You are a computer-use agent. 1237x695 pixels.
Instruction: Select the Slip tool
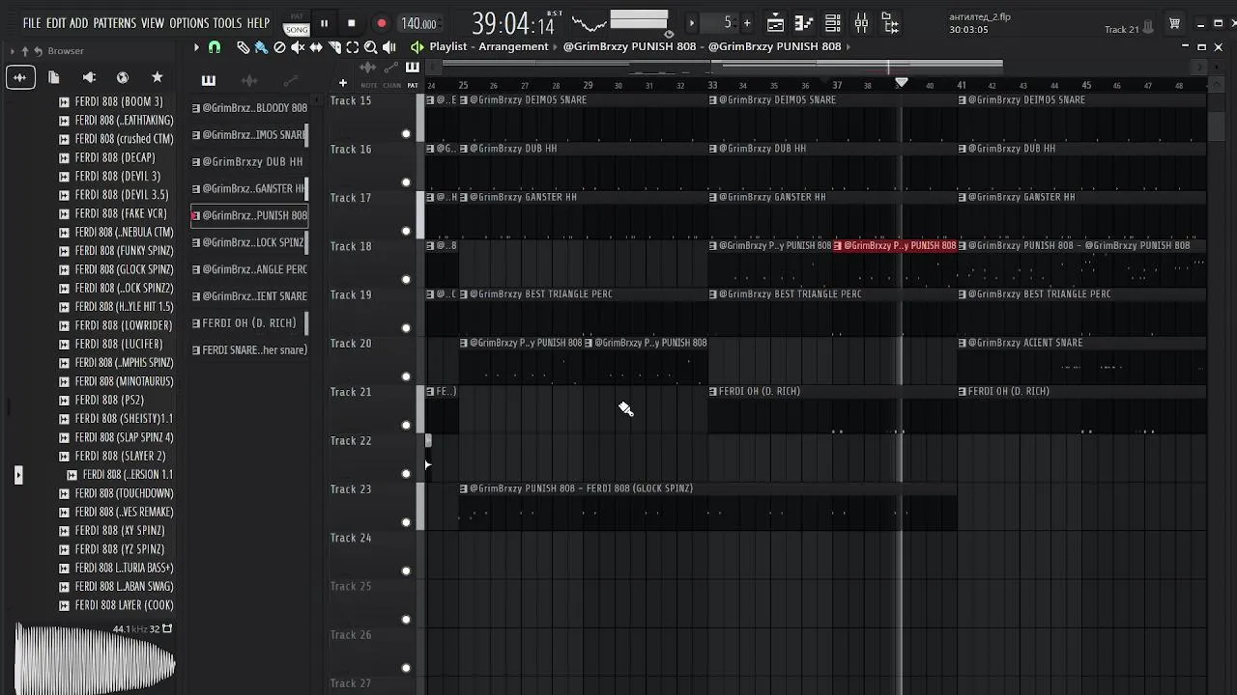pyautogui.click(x=316, y=46)
